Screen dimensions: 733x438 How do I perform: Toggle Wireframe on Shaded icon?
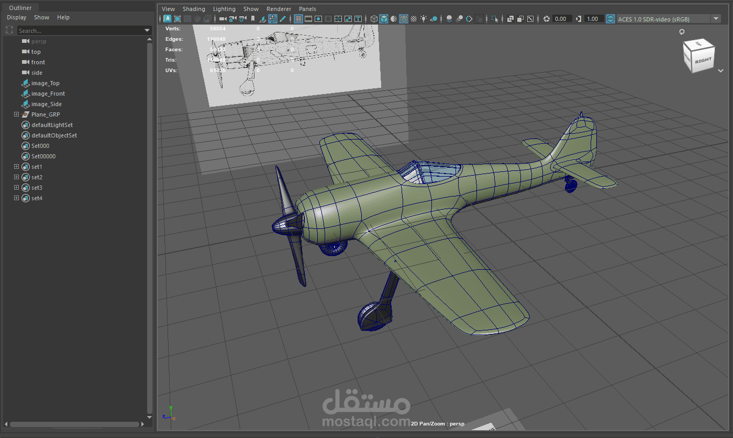404,19
